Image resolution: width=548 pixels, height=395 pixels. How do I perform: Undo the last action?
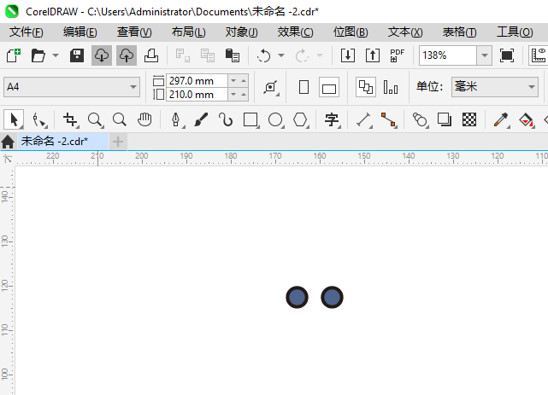click(264, 55)
